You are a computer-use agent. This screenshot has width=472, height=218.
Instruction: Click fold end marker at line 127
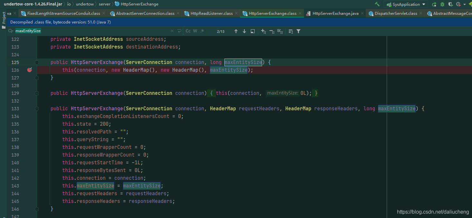[37, 77]
